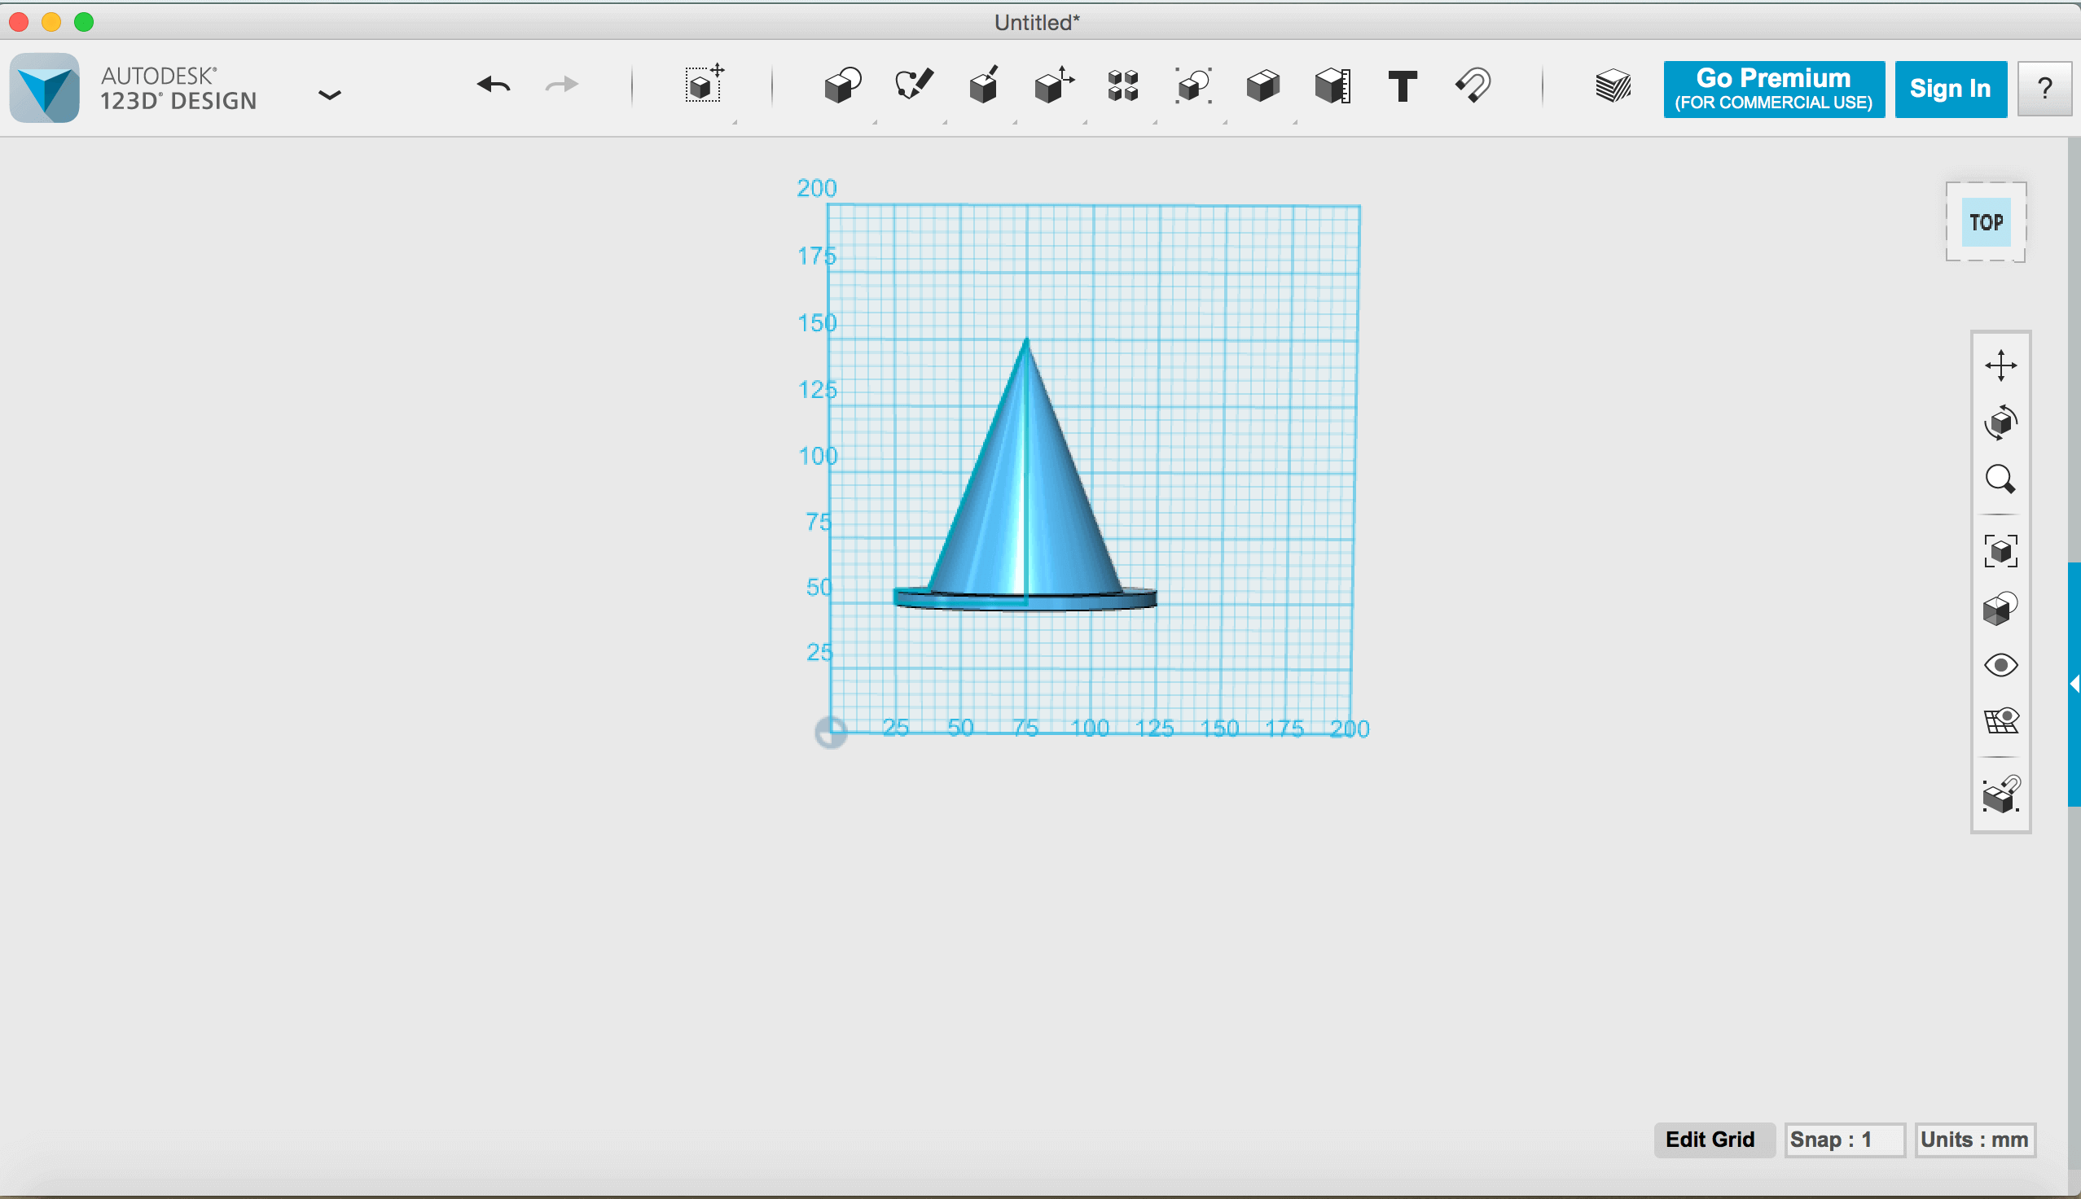Select the Text tool
This screenshot has width=2081, height=1199.
pos(1403,85)
